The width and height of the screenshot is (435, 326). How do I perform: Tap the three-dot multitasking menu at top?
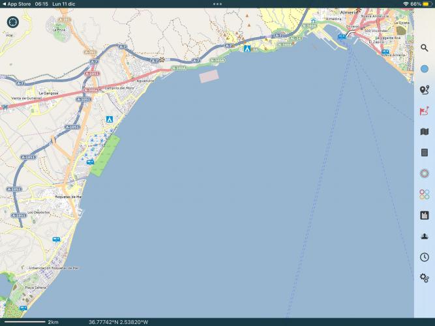point(217,4)
